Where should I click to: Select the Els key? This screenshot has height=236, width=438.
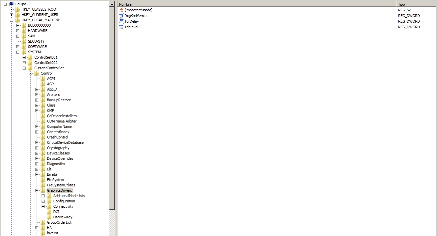(x=49, y=169)
